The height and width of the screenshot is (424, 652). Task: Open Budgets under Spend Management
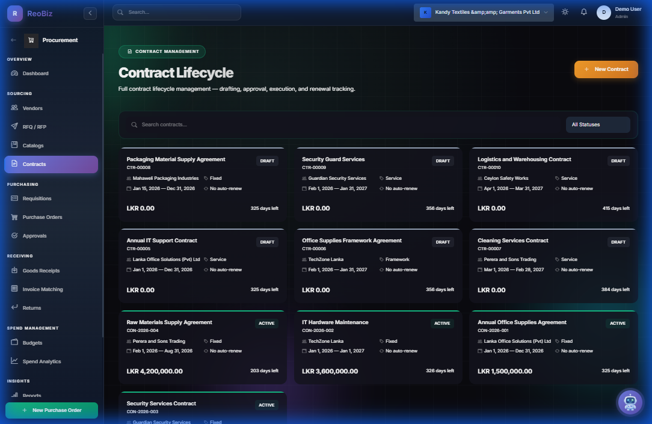14,343
